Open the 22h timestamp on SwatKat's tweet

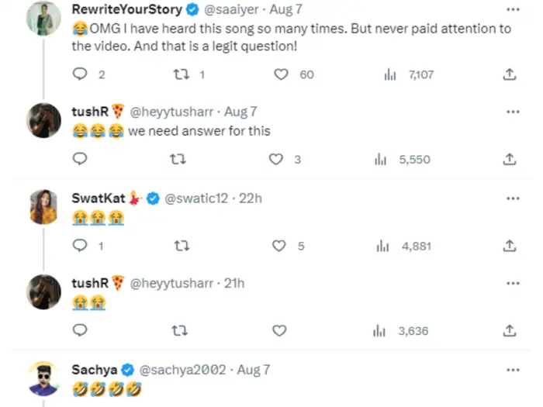[x=251, y=198]
